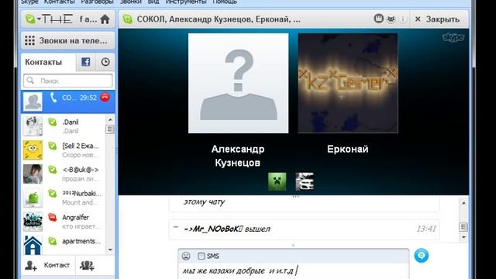
Task: Click the green apple avatar of 2012Nurbaki
Action: tap(33, 198)
